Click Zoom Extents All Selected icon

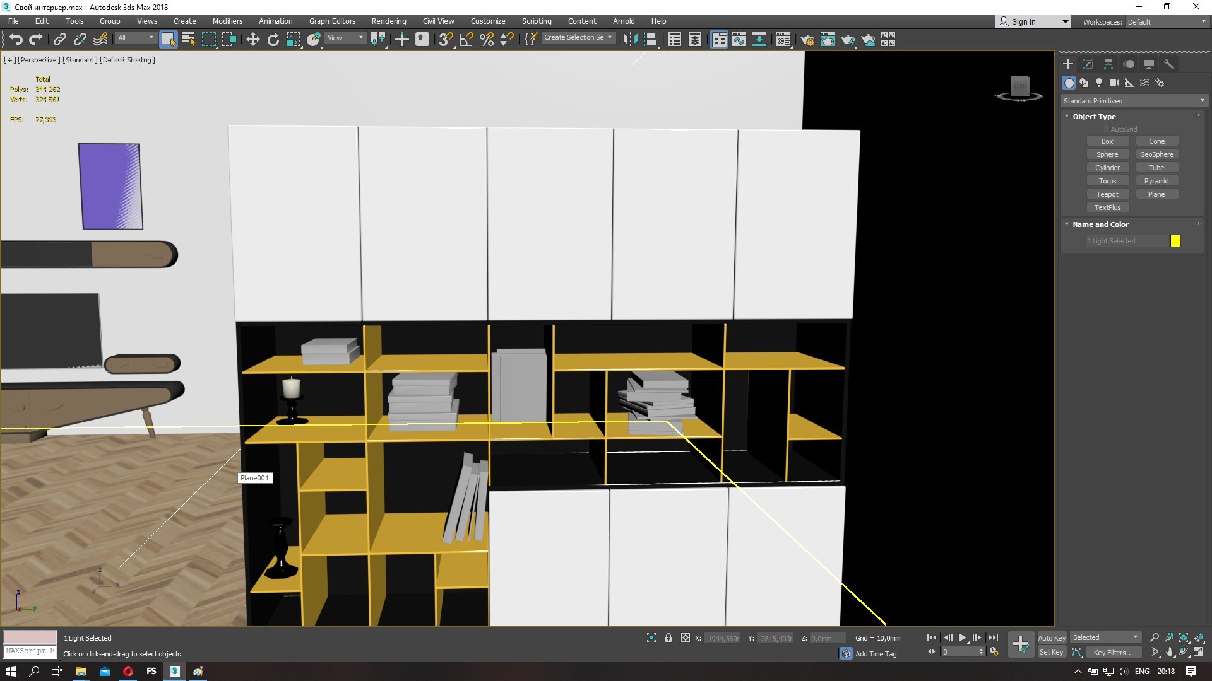tap(1199, 637)
